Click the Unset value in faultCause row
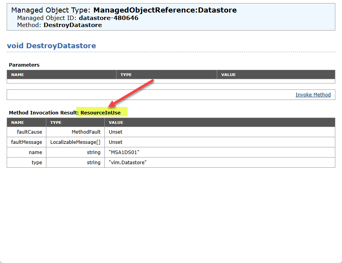 pos(115,132)
